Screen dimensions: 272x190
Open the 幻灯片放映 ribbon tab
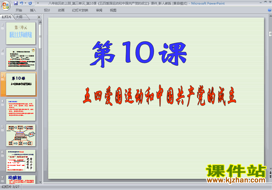point(80,10)
